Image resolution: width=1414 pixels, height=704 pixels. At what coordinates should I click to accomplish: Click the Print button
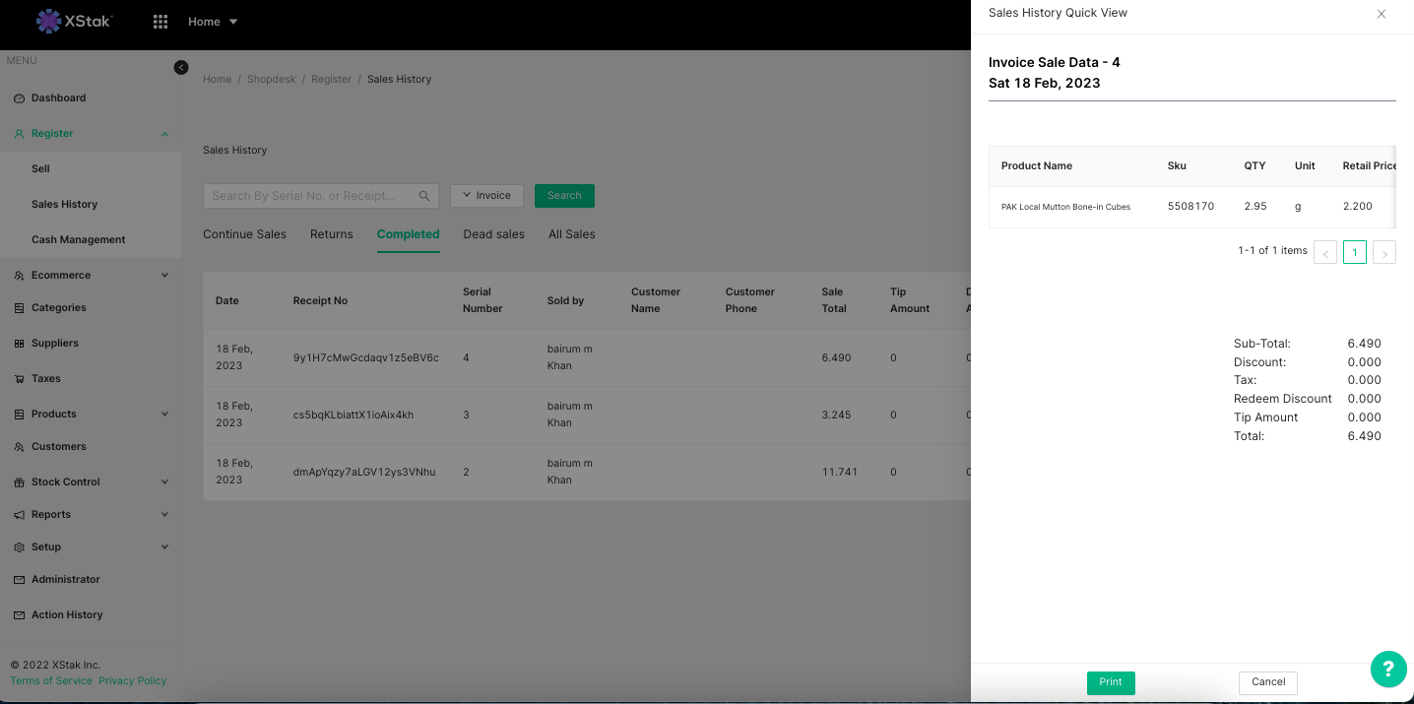(x=1110, y=682)
